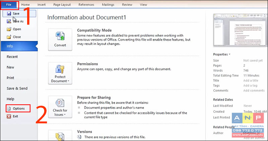
Task: Click the Save floppy disk icon
Action: click(x=9, y=14)
